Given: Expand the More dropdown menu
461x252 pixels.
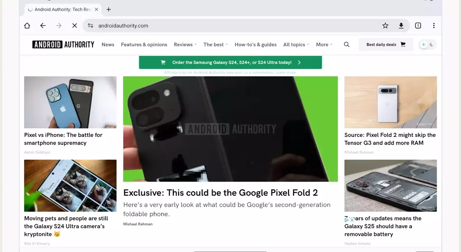Looking at the screenshot, I should pos(324,45).
